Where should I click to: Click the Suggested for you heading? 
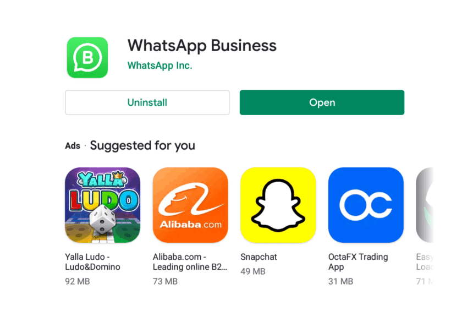click(x=142, y=146)
